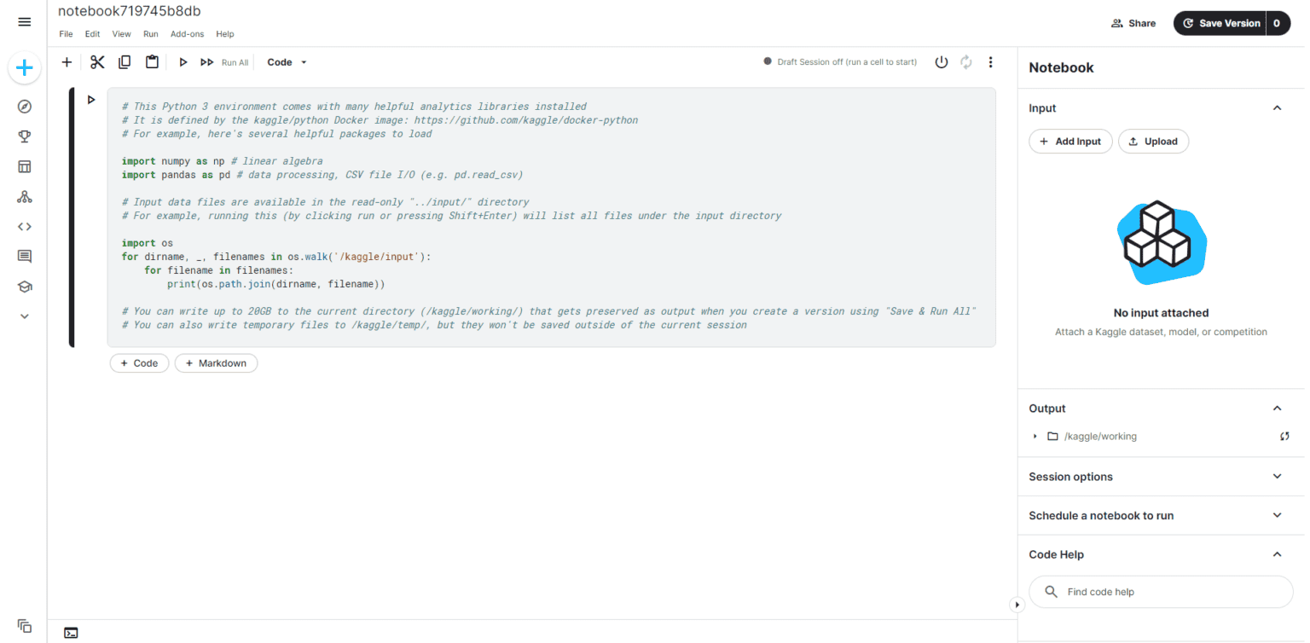This screenshot has width=1310, height=643.
Task: Refresh the /kaggle/working output listing
Action: 1284,436
